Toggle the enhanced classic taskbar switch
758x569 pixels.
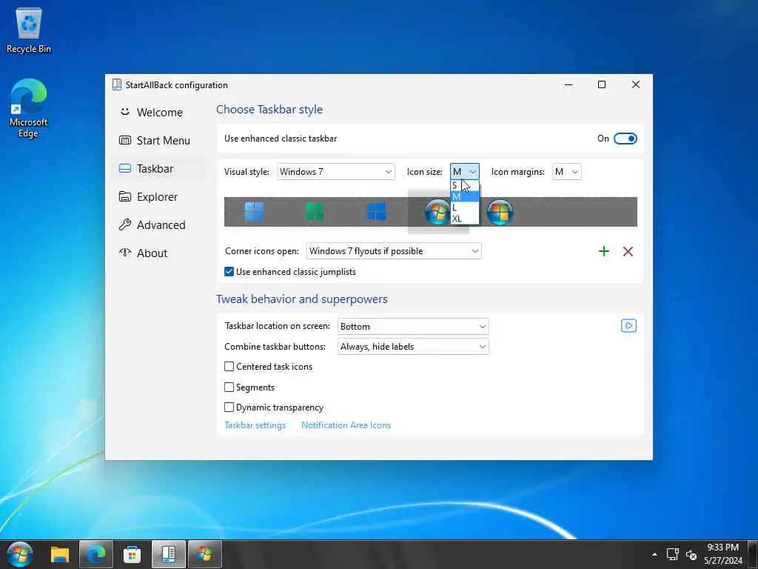[x=625, y=139]
